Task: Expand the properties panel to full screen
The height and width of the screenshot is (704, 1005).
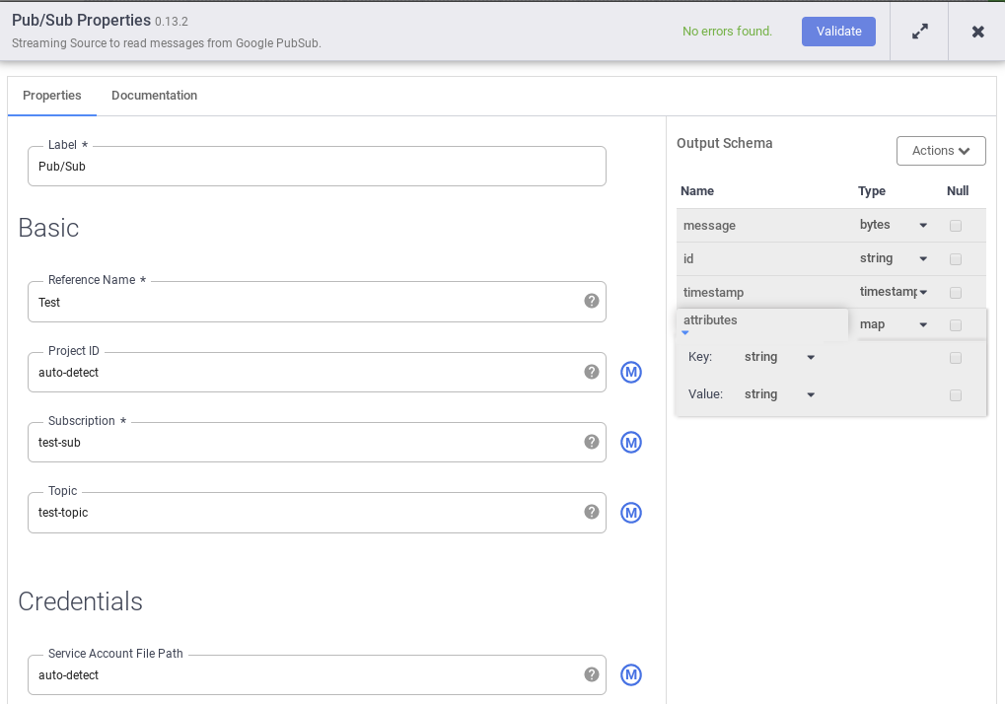Action: (x=919, y=32)
